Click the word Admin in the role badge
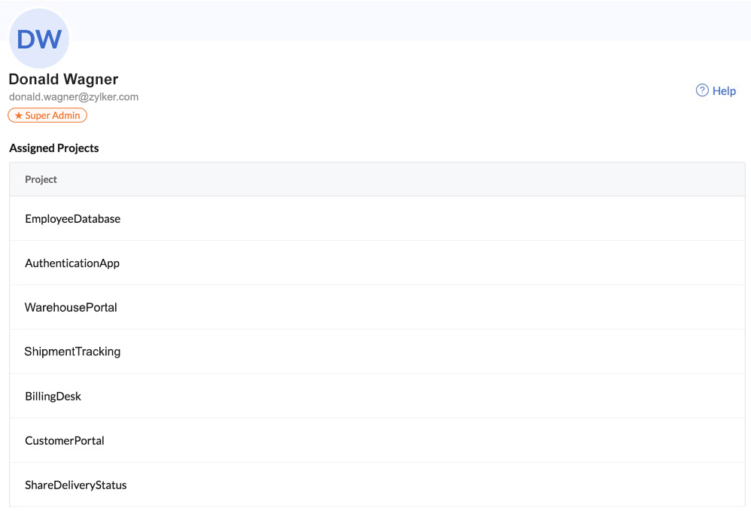The image size is (751, 511). [67, 116]
